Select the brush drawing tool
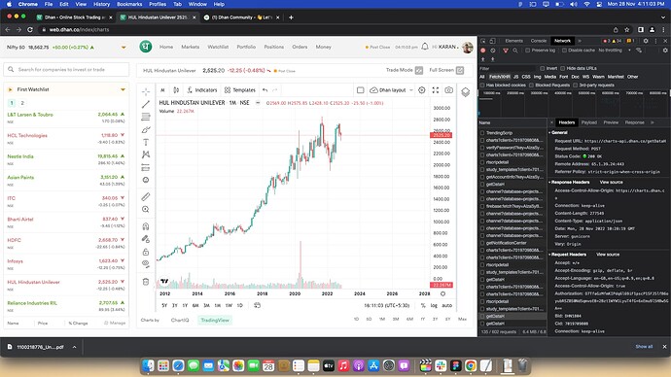671x377 pixels. 146,129
